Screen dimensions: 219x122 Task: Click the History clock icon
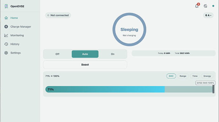pyautogui.click(x=6, y=44)
